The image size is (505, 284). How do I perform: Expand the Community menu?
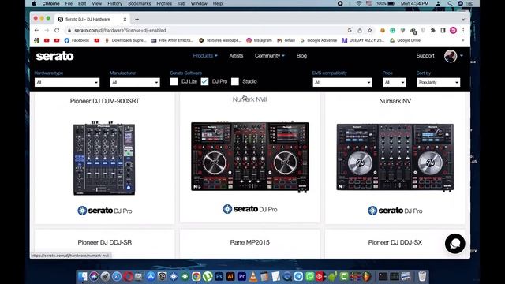(270, 56)
